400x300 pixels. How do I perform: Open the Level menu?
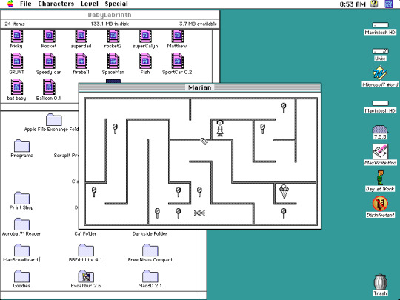pos(90,4)
